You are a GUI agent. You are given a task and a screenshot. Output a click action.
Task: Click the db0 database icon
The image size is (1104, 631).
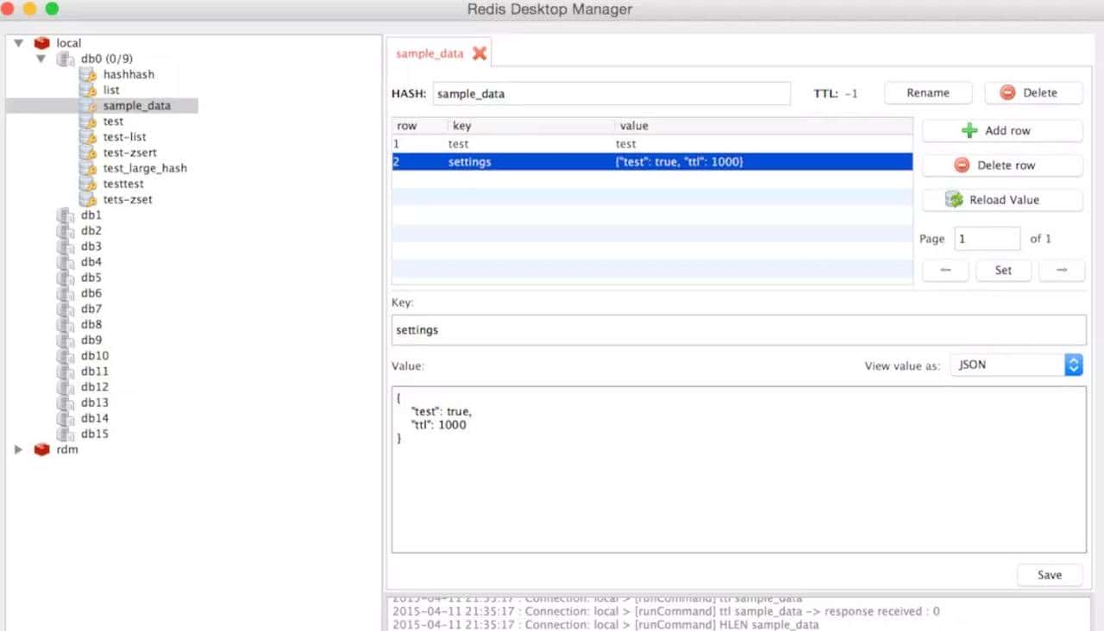point(66,59)
